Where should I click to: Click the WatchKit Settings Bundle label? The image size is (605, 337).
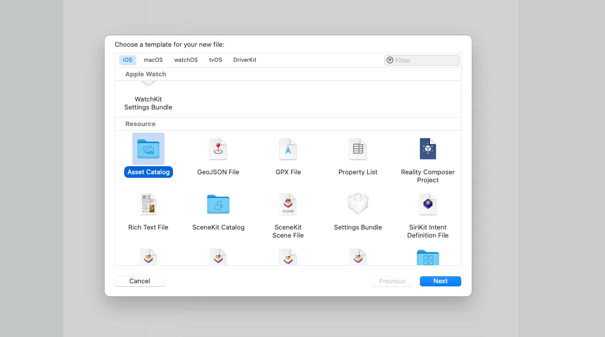(x=148, y=103)
